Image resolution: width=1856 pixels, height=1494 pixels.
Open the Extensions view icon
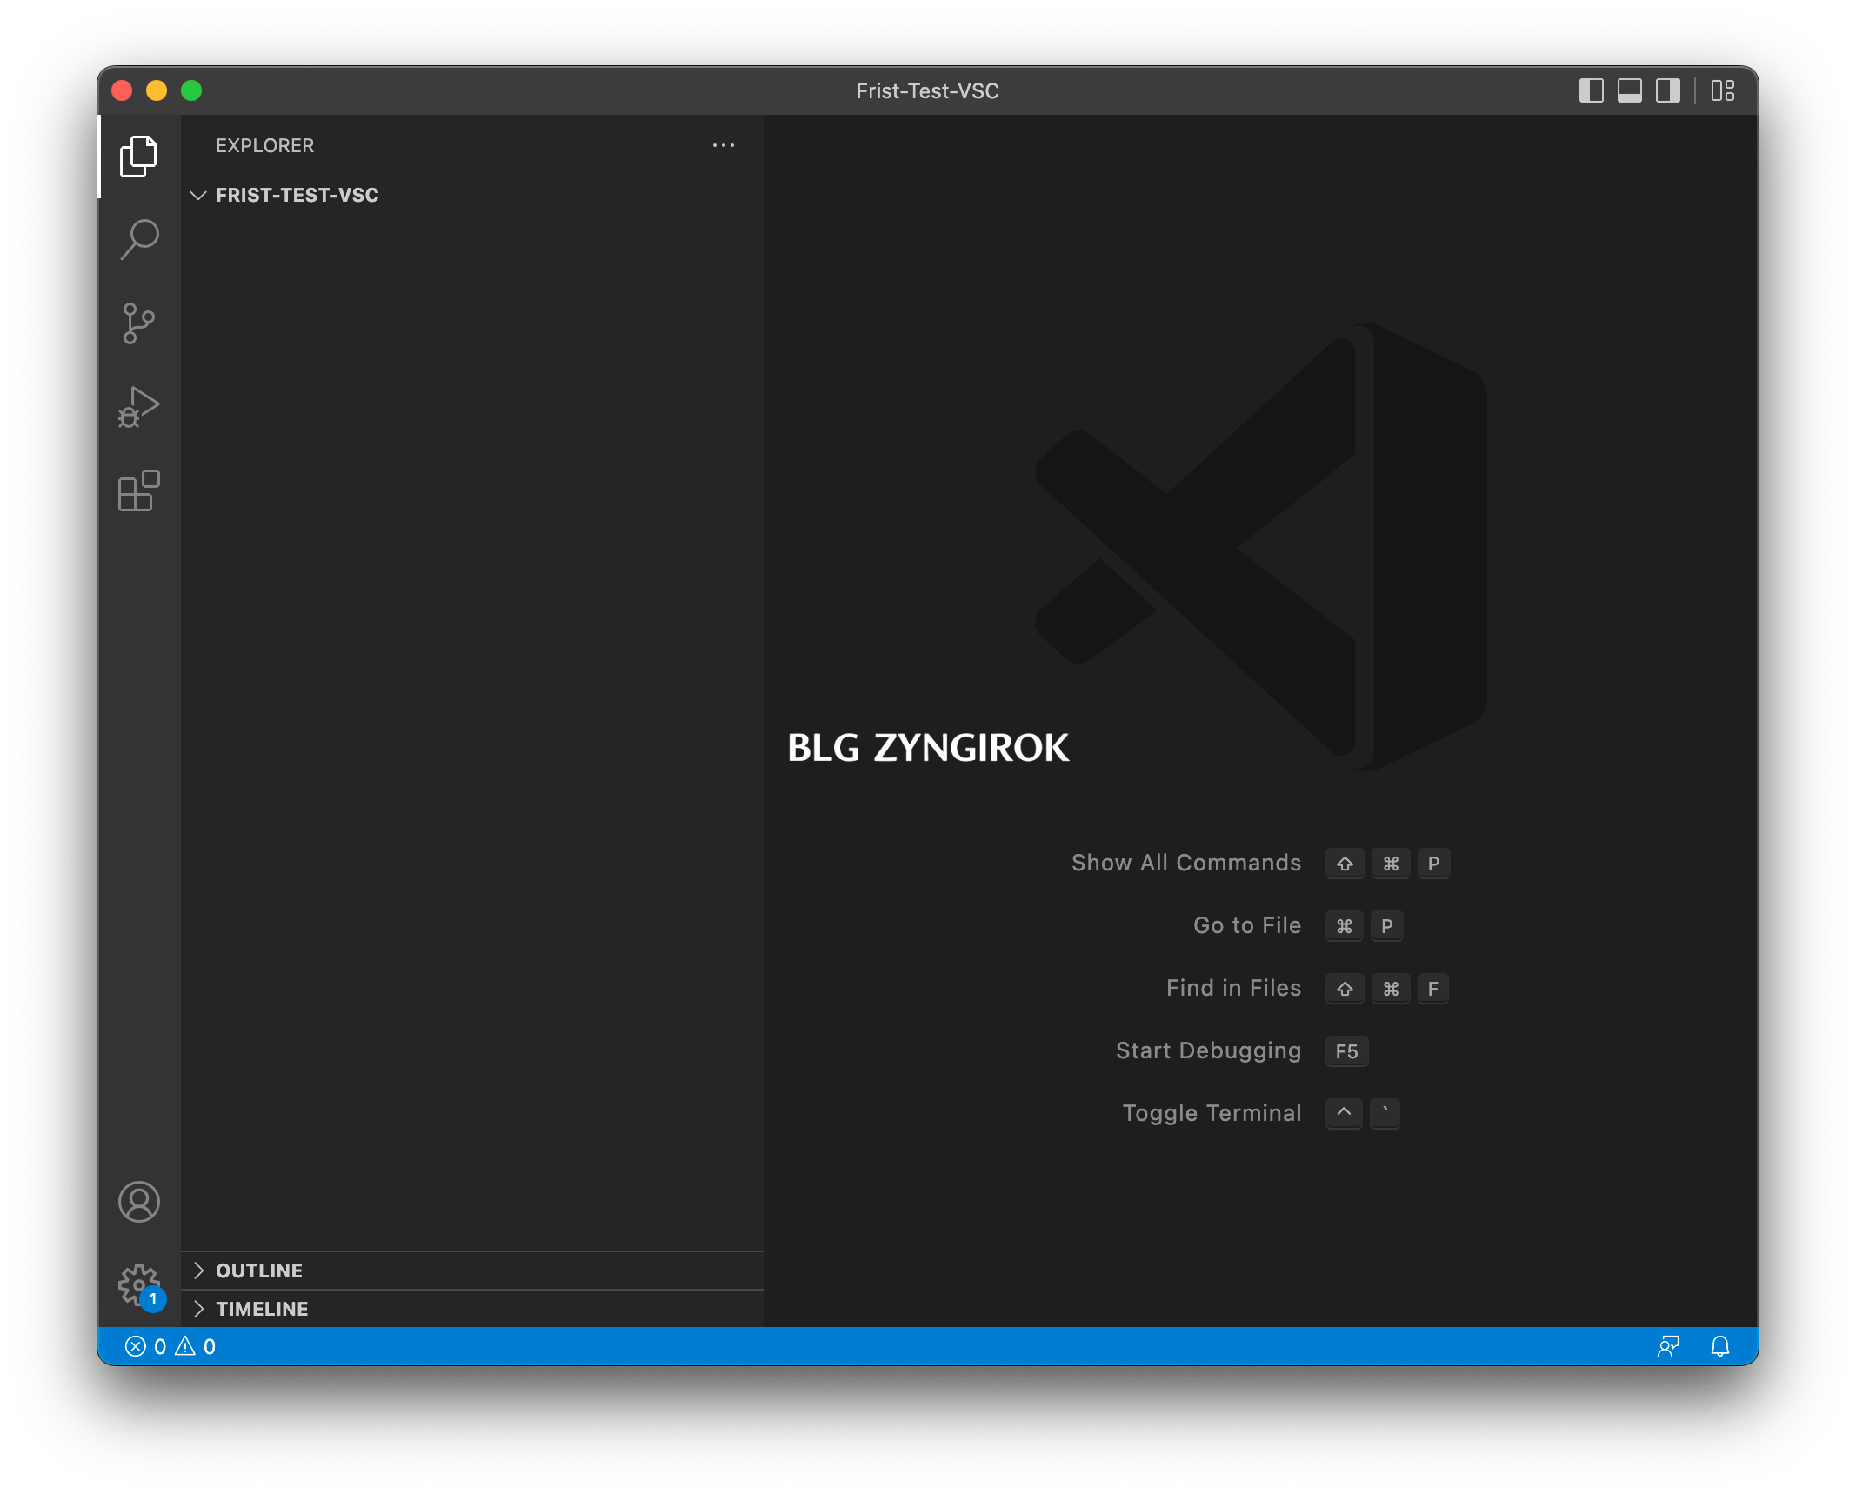pos(139,491)
